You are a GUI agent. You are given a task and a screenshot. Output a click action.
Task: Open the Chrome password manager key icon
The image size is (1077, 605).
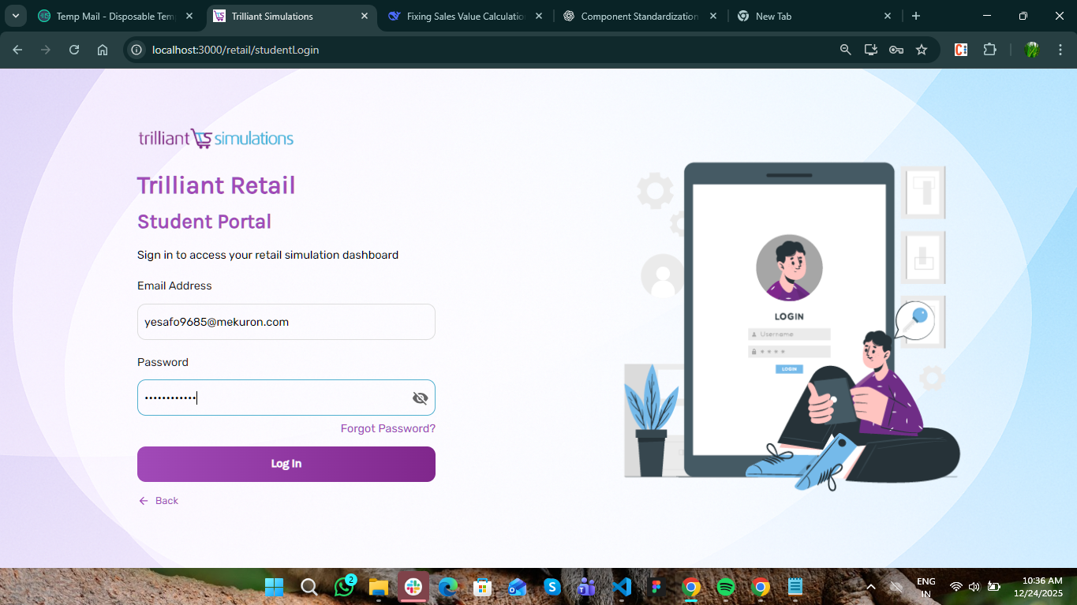tap(896, 50)
